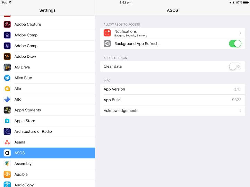The image size is (250, 187).
Task: Tap the Background App Refresh gear icon
Action: coord(107,44)
